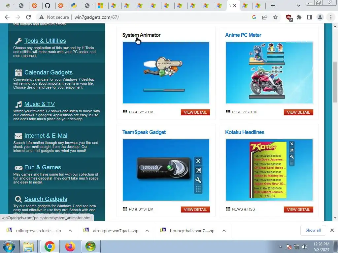View detail for Kotaku Headlines
Screen dimensions: 338x253
298,210
